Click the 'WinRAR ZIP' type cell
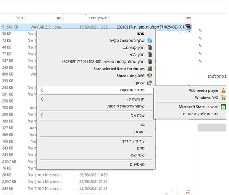 (46, 27)
